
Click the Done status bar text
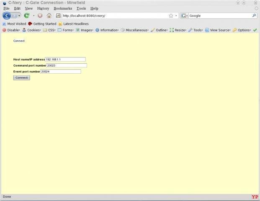pyautogui.click(x=7, y=197)
